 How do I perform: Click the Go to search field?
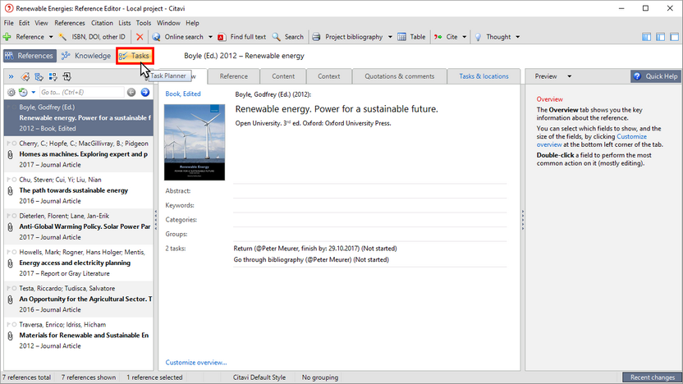81,92
